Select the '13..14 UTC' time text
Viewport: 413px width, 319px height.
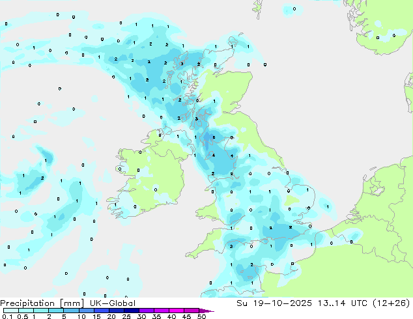342,303
